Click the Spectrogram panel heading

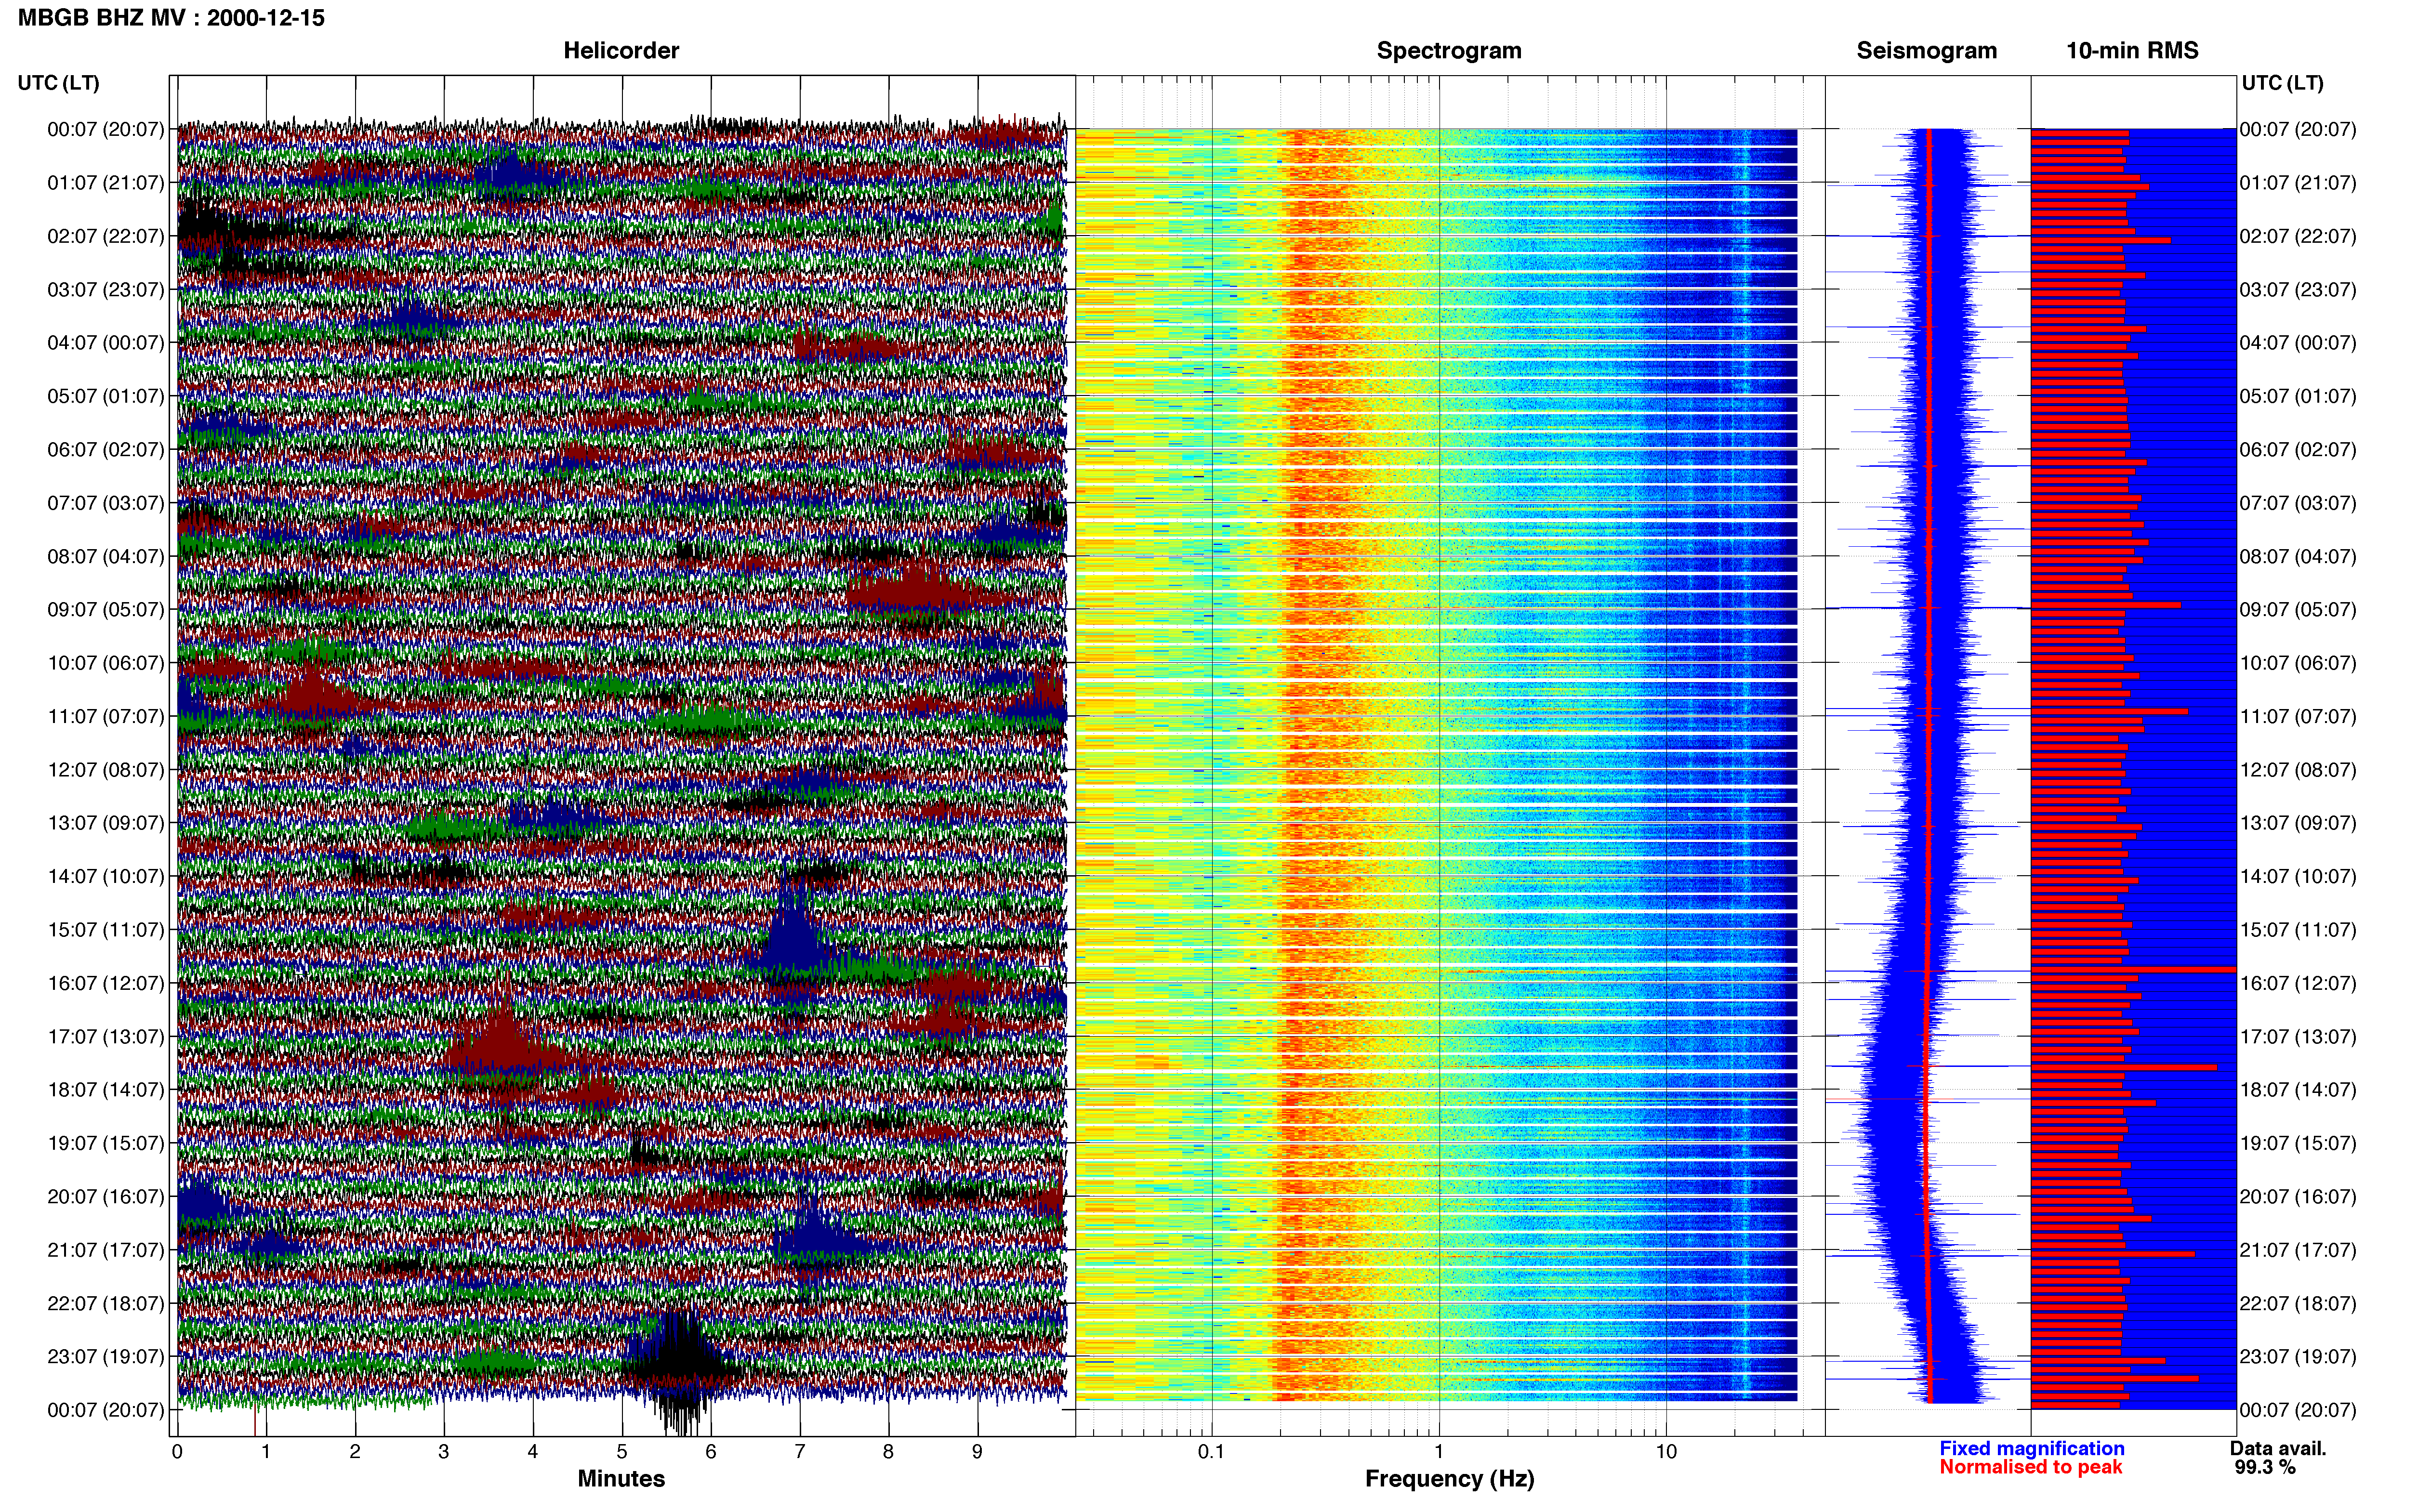pos(1449,51)
